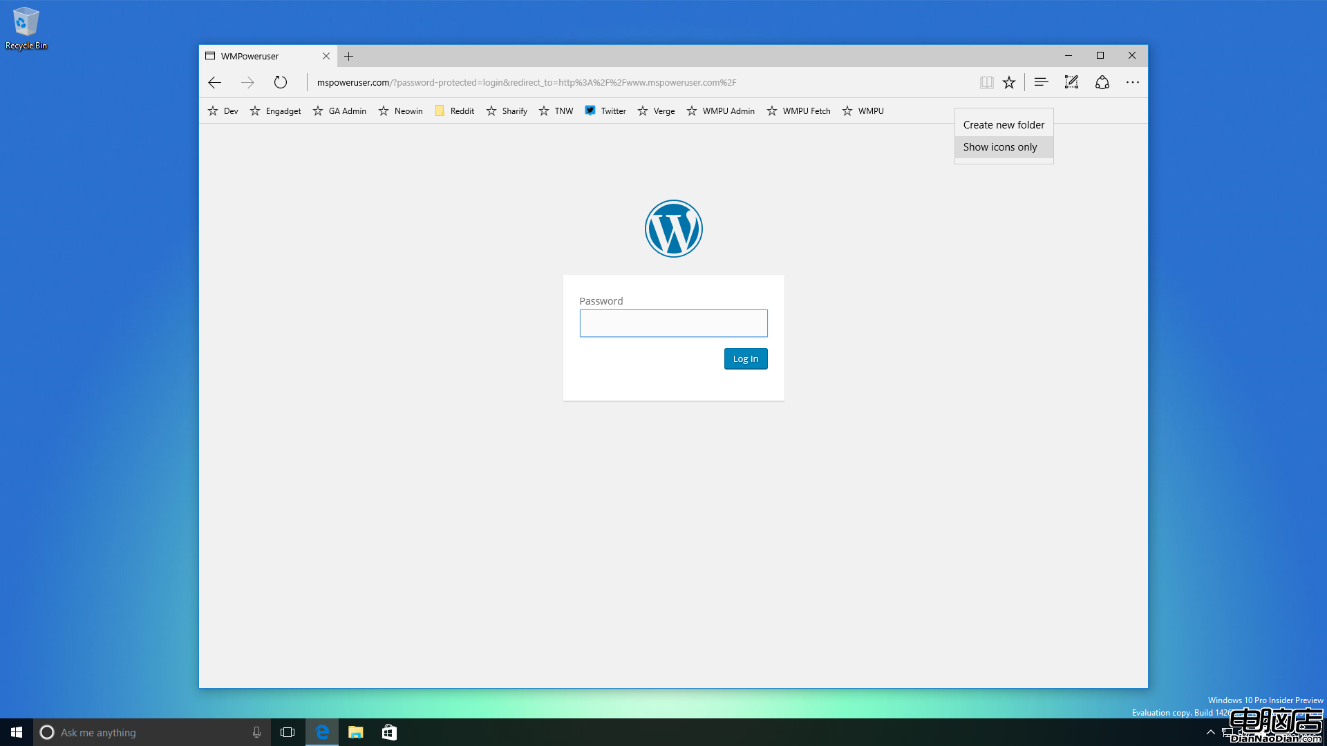
Task: Open File Explorer from the taskbar
Action: [355, 732]
